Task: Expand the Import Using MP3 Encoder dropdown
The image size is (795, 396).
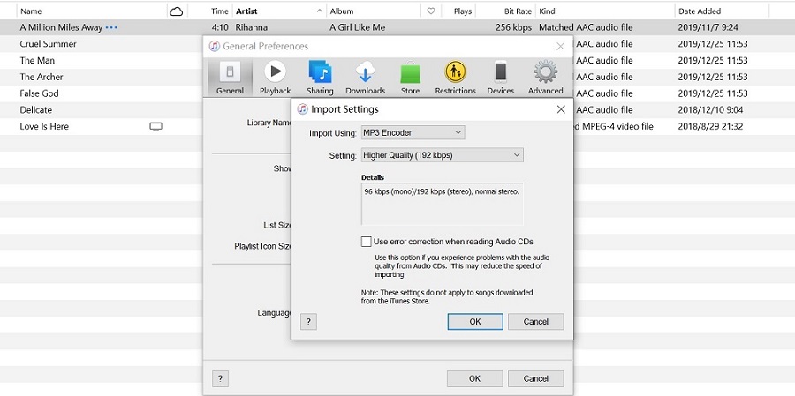Action: pos(413,132)
